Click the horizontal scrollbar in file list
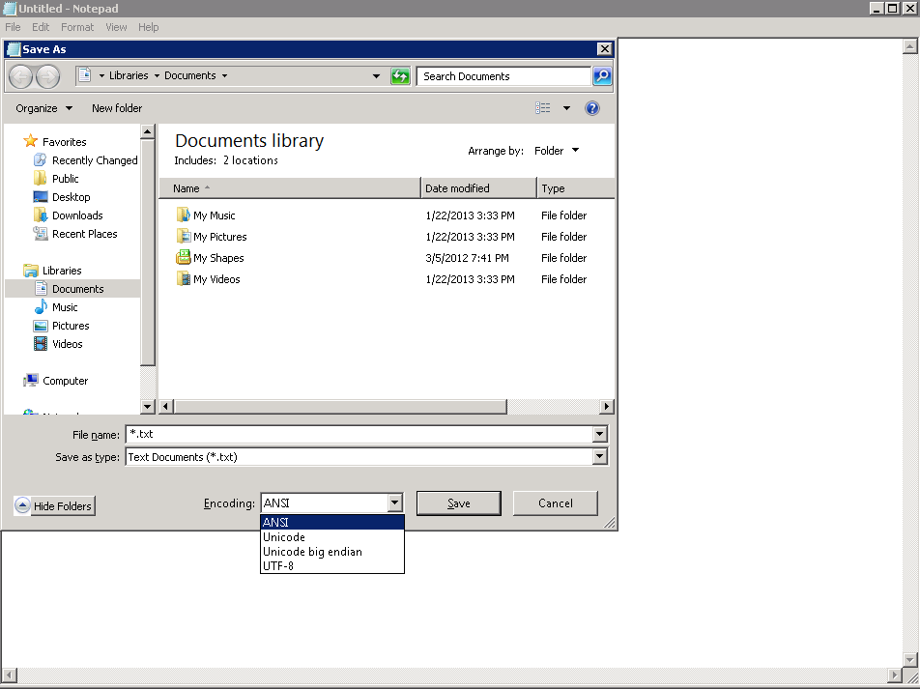 coord(340,407)
